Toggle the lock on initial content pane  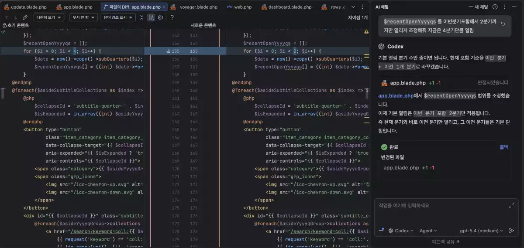pos(3,25)
